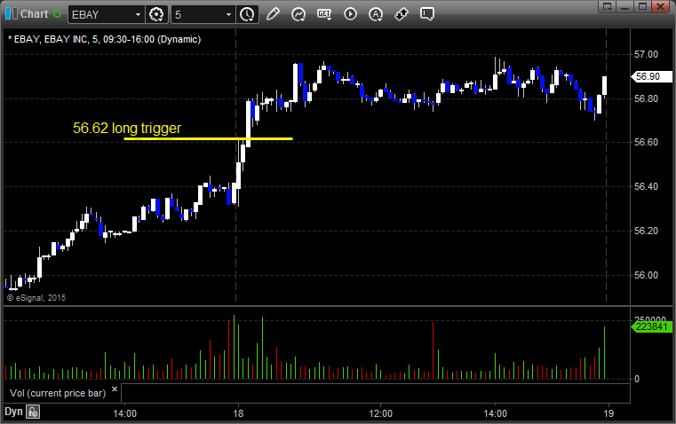This screenshot has height=424, width=676.
Task: Click into the EBAY symbol field
Action: pyautogui.click(x=100, y=14)
